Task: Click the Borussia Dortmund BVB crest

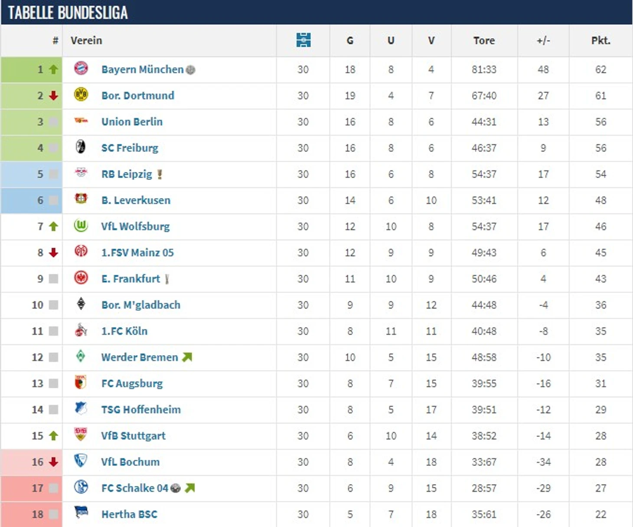Action: pyautogui.click(x=81, y=94)
